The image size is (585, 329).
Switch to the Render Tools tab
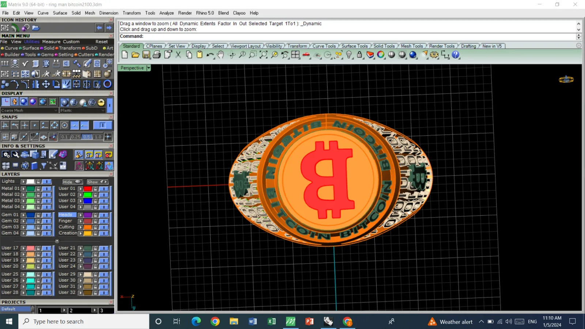[442, 46]
